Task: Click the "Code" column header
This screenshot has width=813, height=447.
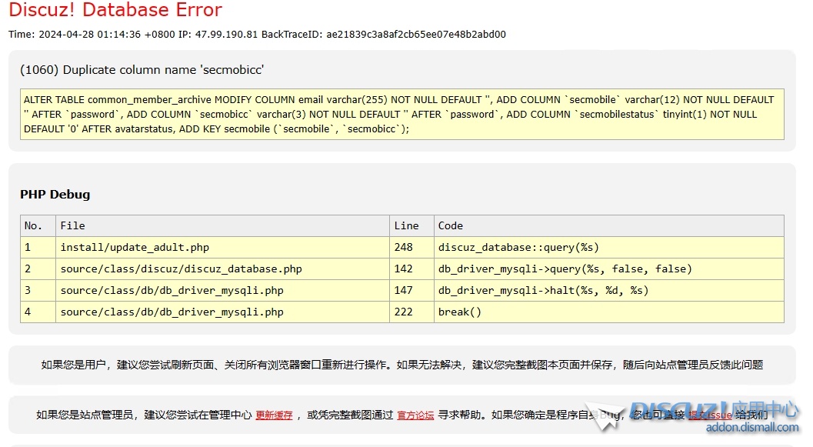Action: 608,226
